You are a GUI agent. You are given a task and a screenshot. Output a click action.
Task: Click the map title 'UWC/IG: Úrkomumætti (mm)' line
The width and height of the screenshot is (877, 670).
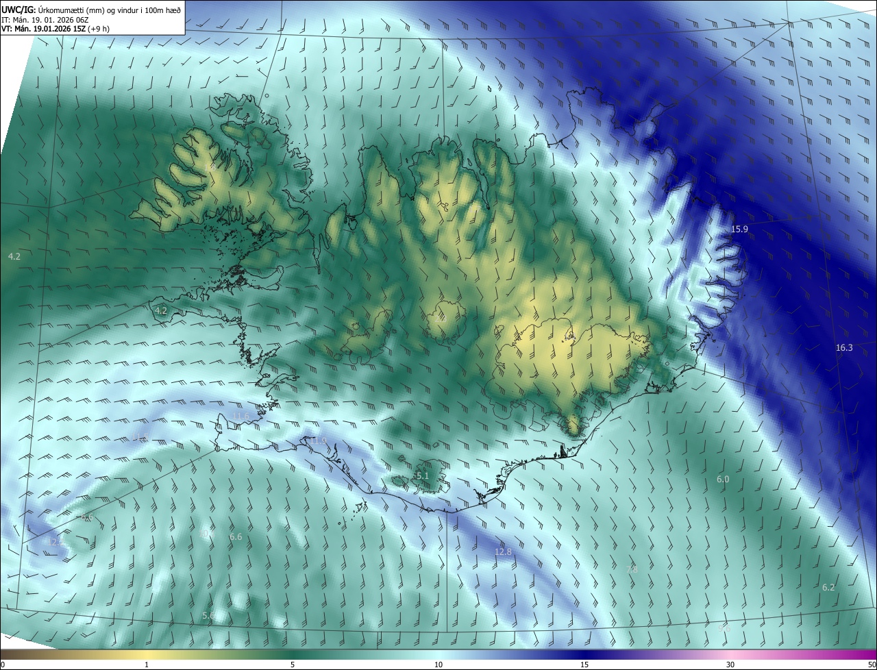(x=91, y=10)
